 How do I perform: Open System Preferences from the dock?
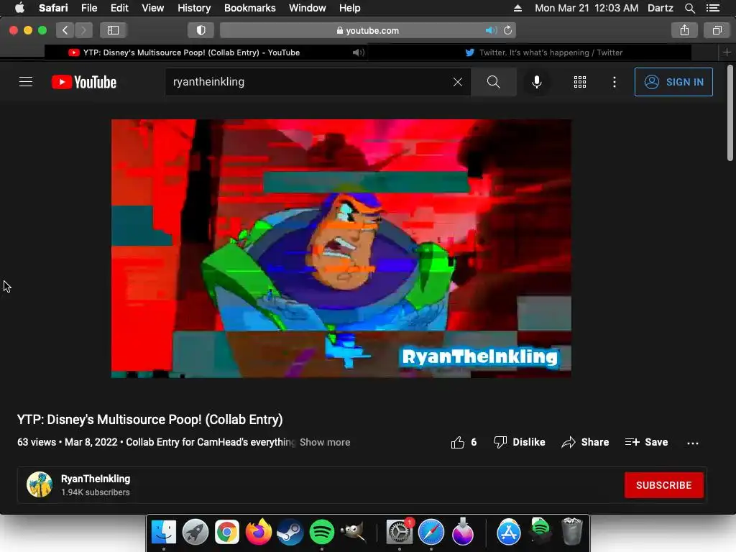tap(400, 532)
